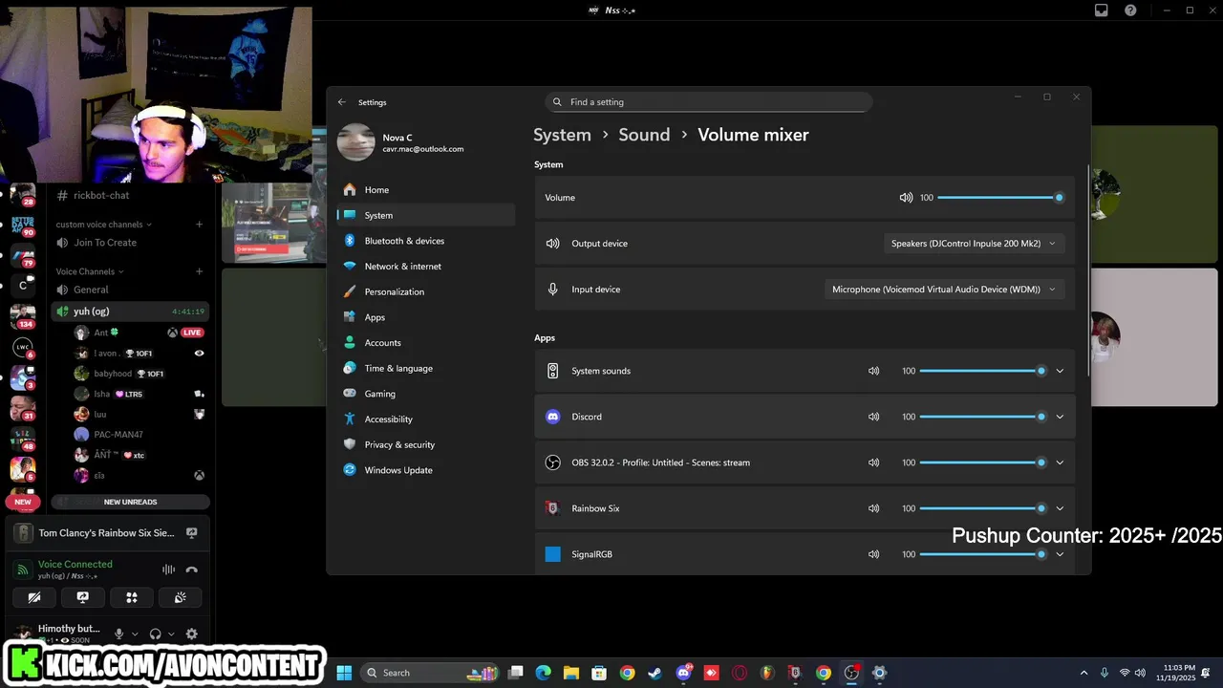Open Discord User Settings gear
Screen dimensions: 1223x688
coord(191,634)
